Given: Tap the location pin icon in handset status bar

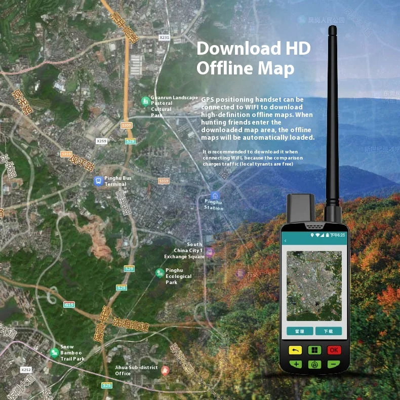Looking at the screenshot, I should point(312,235).
